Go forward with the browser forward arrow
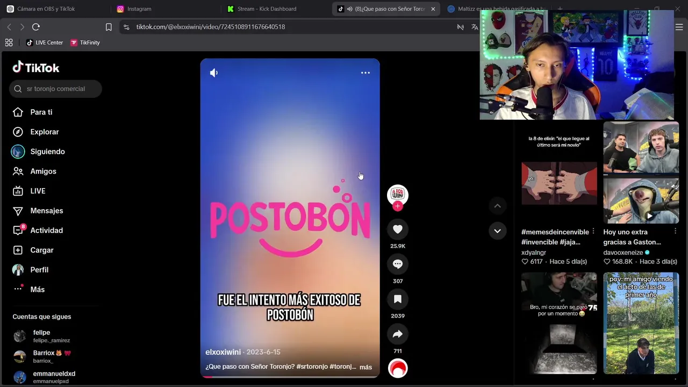Screen dimensions: 688x387 click(22, 27)
